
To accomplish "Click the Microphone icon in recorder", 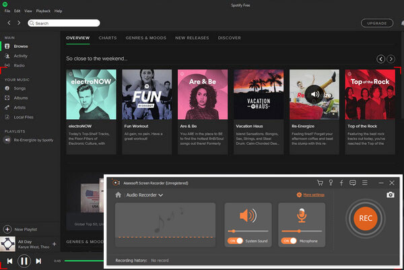I will pyautogui.click(x=302, y=215).
